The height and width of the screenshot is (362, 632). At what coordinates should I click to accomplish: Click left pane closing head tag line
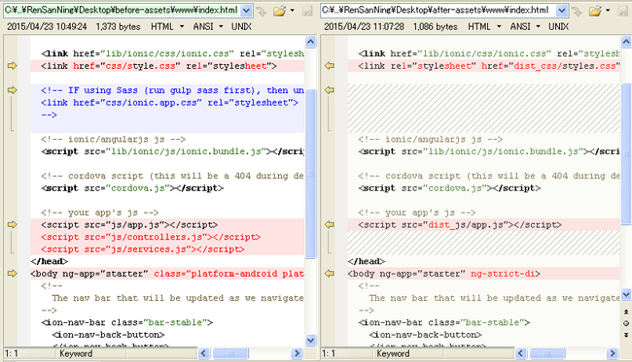[50, 261]
